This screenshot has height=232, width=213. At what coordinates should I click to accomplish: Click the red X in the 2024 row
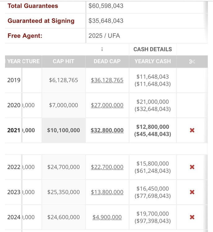point(192,217)
